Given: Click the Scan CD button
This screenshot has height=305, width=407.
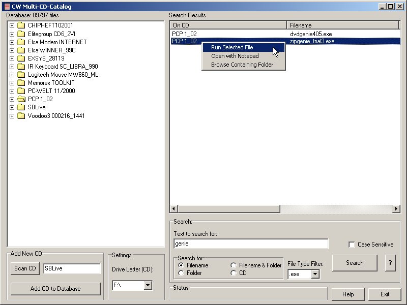Looking at the screenshot, I should point(25,268).
